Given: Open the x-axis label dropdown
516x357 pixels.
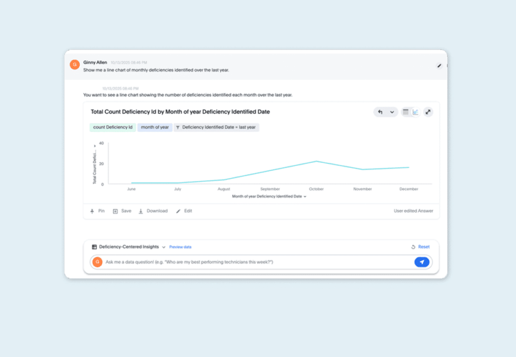Looking at the screenshot, I should coord(305,197).
